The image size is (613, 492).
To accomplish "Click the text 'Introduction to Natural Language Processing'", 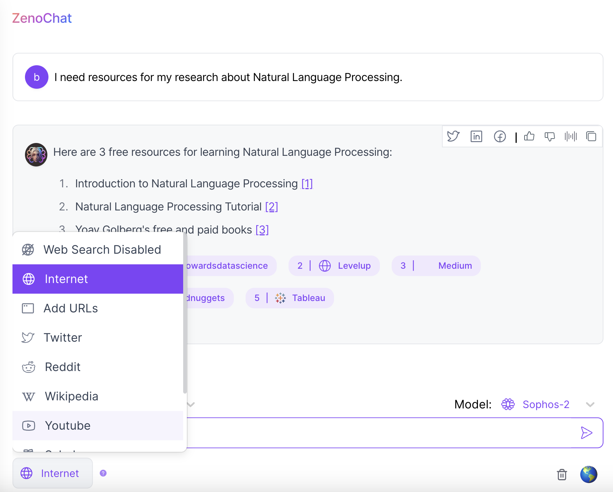I will (186, 184).
